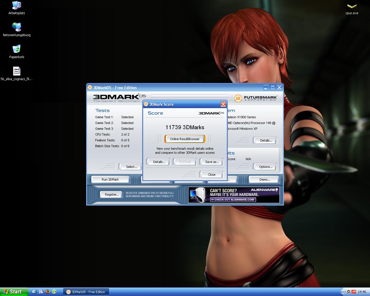Click the Game Test 3 label
370x296 pixels.
tap(104, 129)
